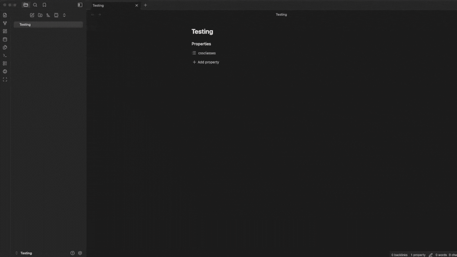The image size is (457, 257).
Task: Collapse the Properties heading
Action: [x=201, y=44]
